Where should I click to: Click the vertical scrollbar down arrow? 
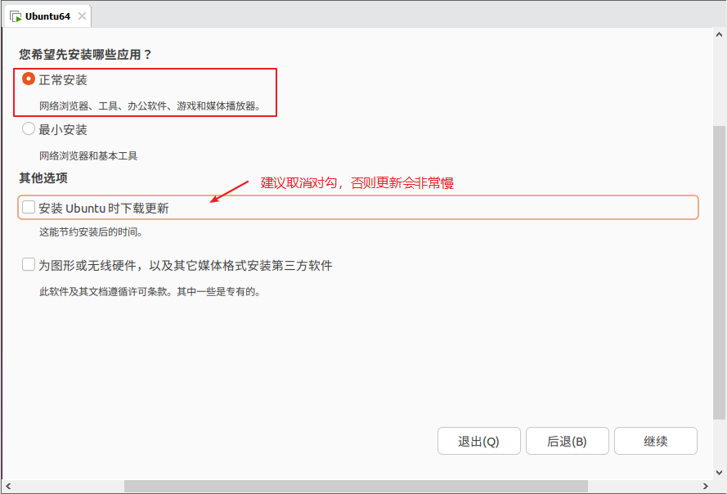coord(719,473)
